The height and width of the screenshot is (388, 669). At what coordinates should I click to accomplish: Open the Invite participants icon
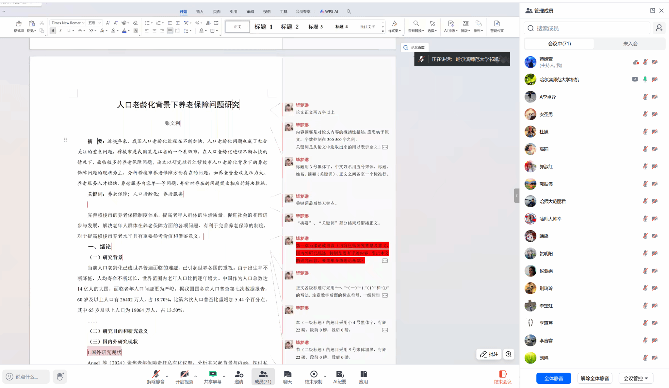pos(239,374)
